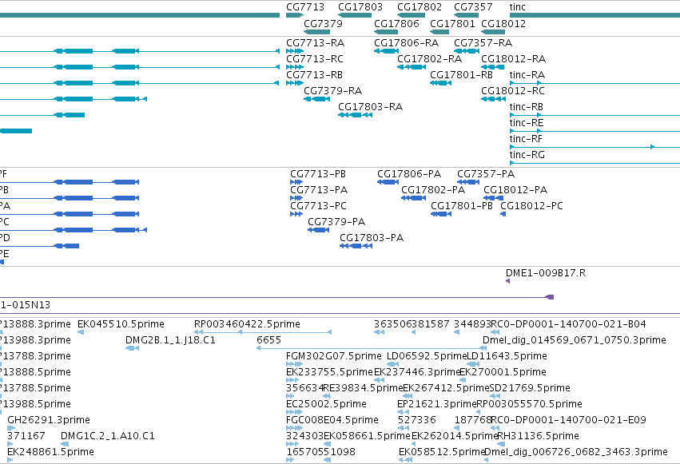Select protein CG17806-PA
680x464 pixels.
388,182
